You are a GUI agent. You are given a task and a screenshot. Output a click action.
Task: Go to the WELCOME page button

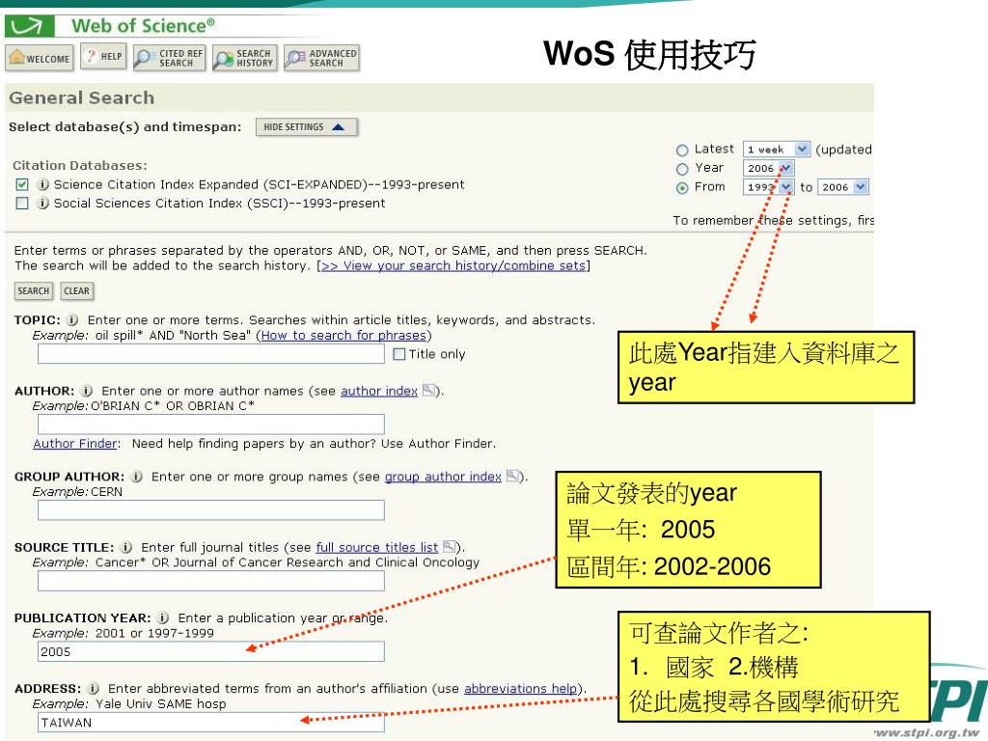40,58
